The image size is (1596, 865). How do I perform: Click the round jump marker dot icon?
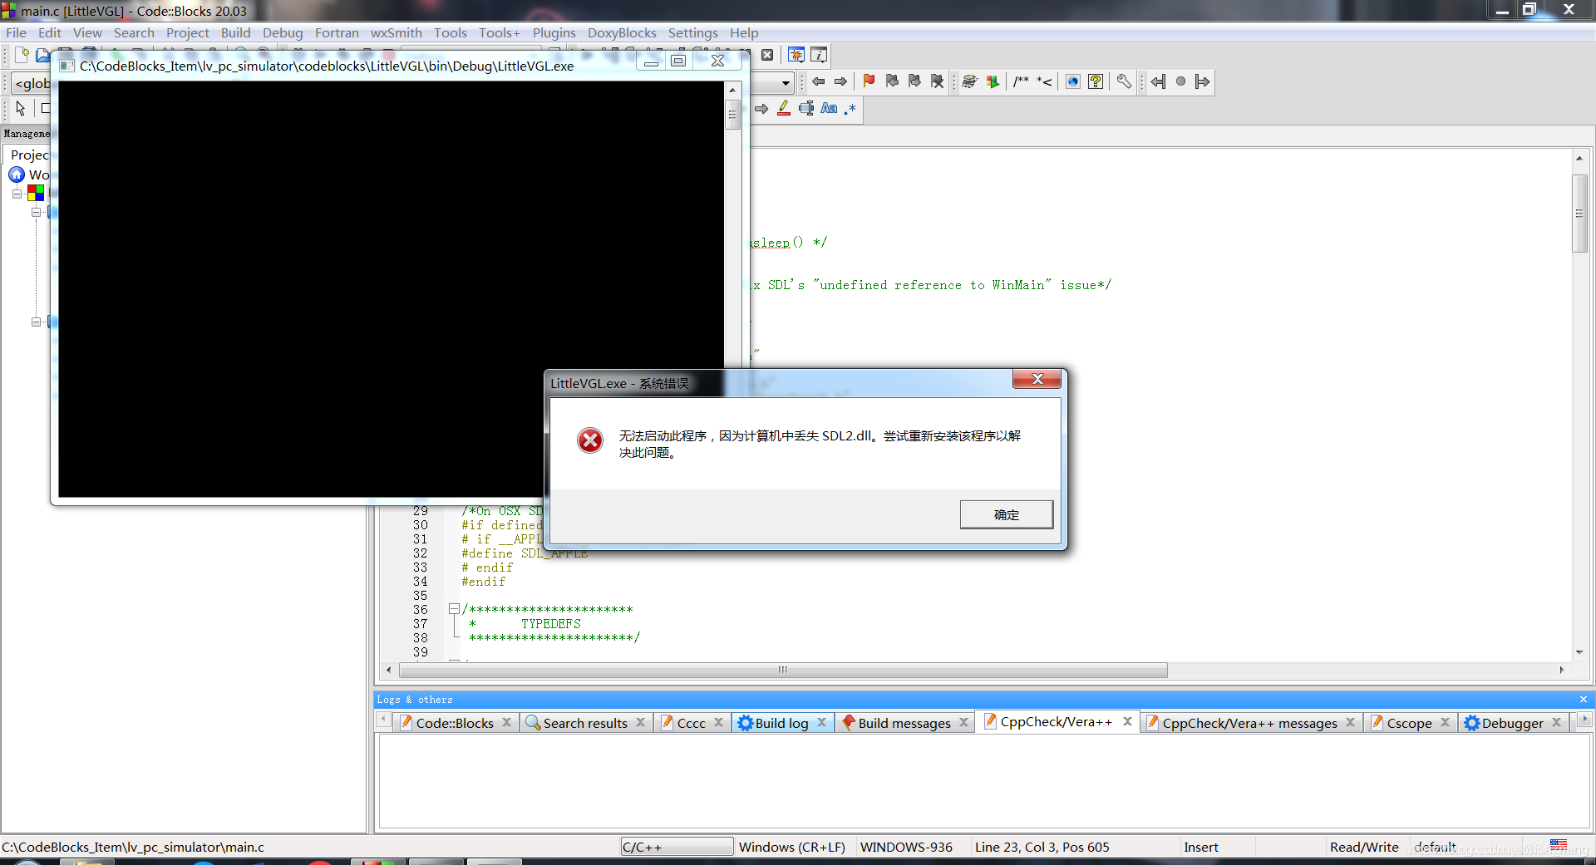[x=1180, y=81]
